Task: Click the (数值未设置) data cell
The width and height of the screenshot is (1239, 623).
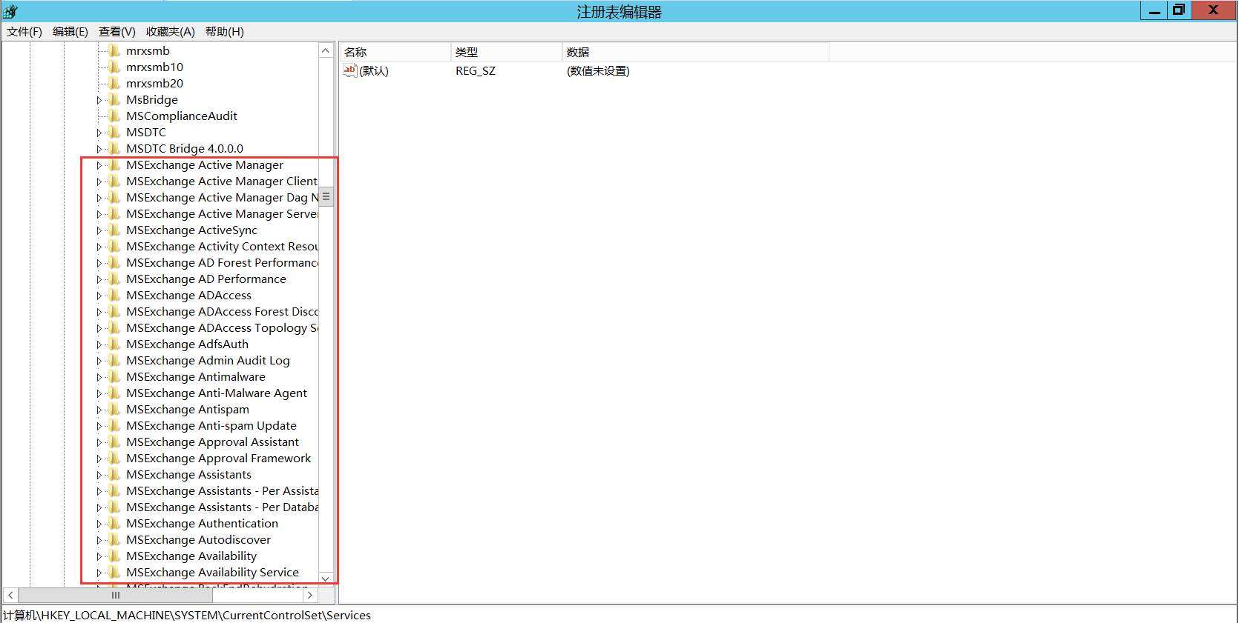Action: [x=598, y=70]
